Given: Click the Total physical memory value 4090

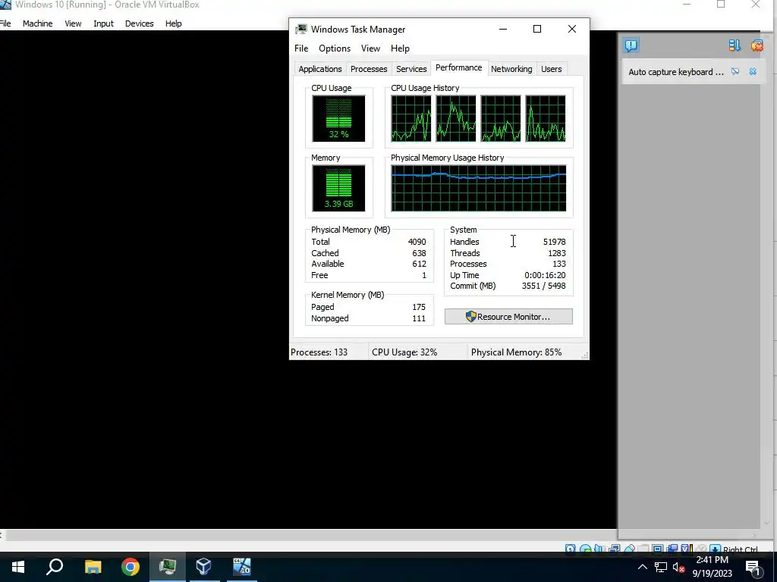Looking at the screenshot, I should click(417, 242).
